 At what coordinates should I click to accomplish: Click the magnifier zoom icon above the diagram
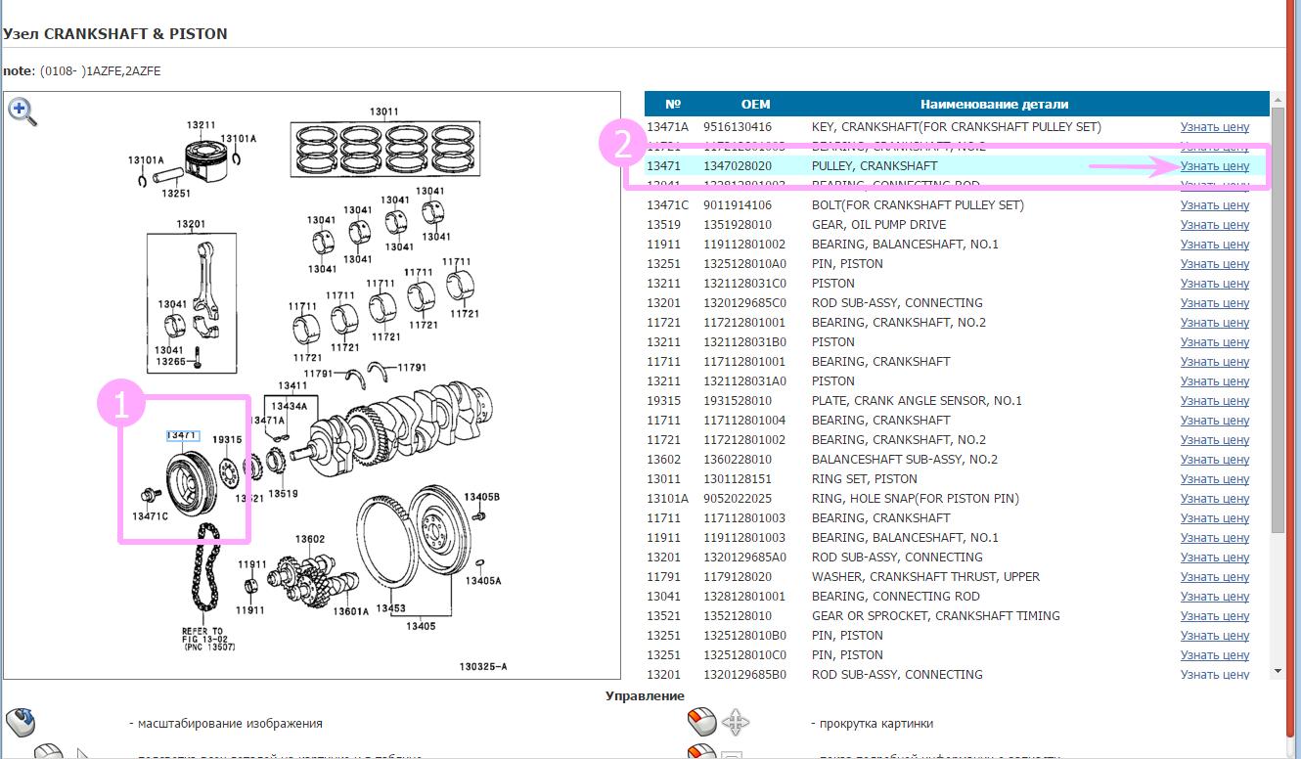22,112
